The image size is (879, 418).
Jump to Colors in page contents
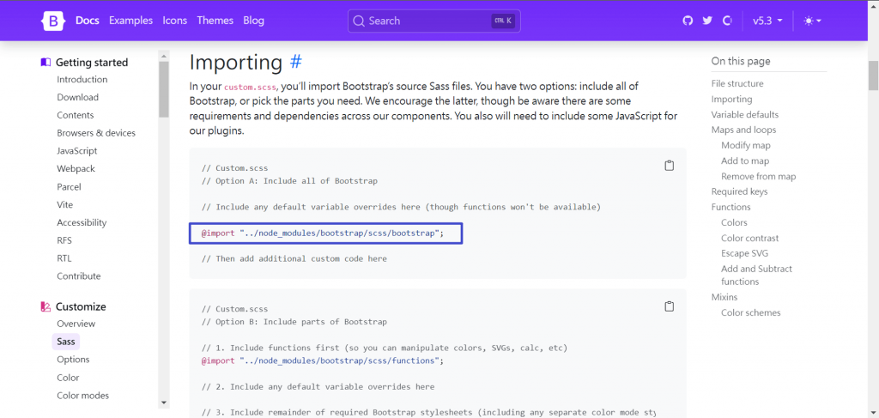click(x=735, y=222)
